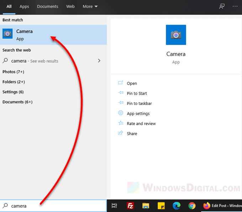Click 'camera - See web results' entry
The width and height of the screenshot is (242, 212).
coord(53,61)
